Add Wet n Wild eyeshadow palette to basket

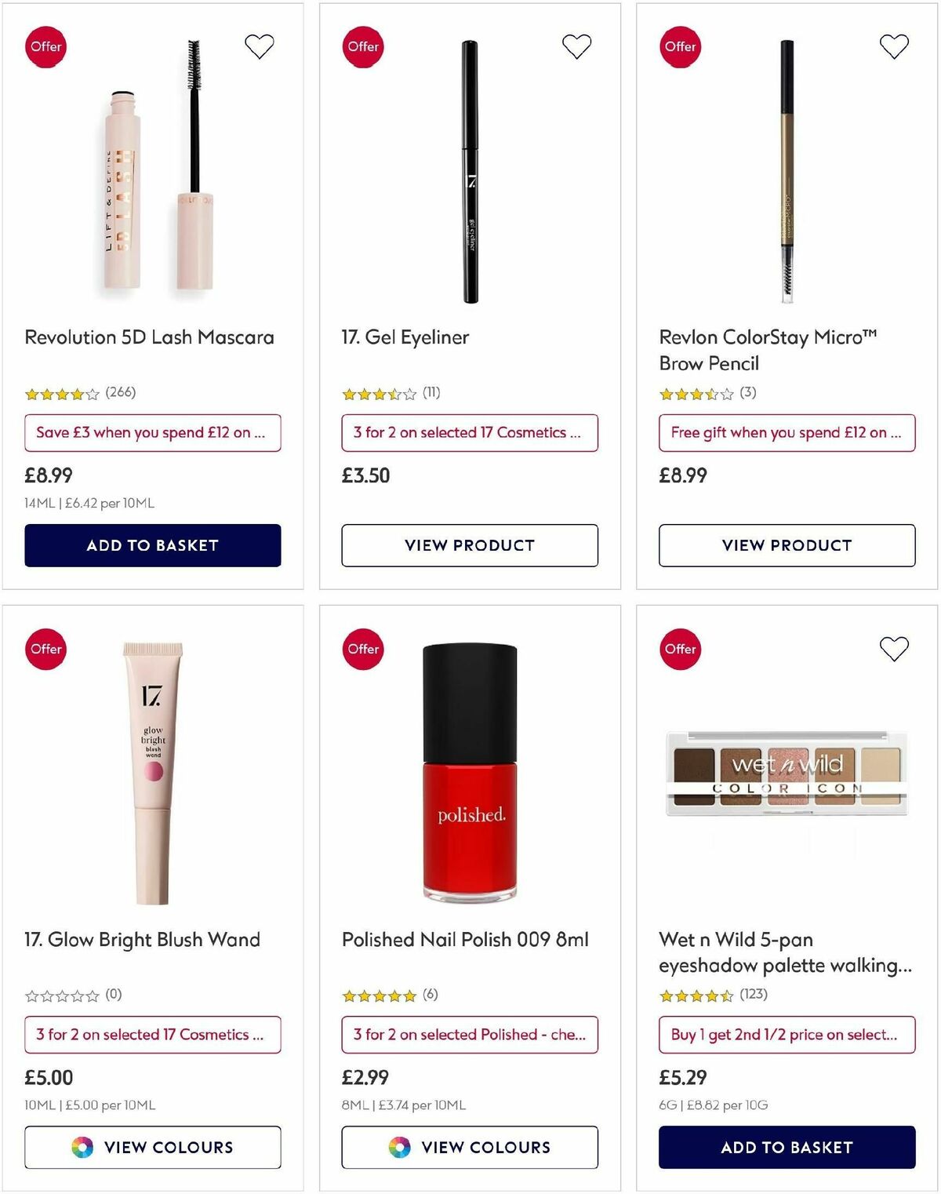(787, 1147)
